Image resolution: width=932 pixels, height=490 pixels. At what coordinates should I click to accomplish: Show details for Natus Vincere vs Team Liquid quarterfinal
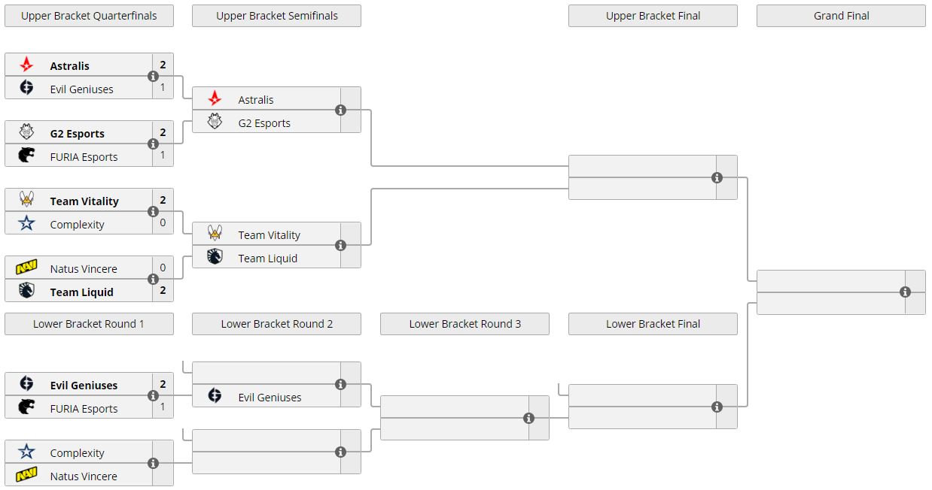[x=153, y=280]
